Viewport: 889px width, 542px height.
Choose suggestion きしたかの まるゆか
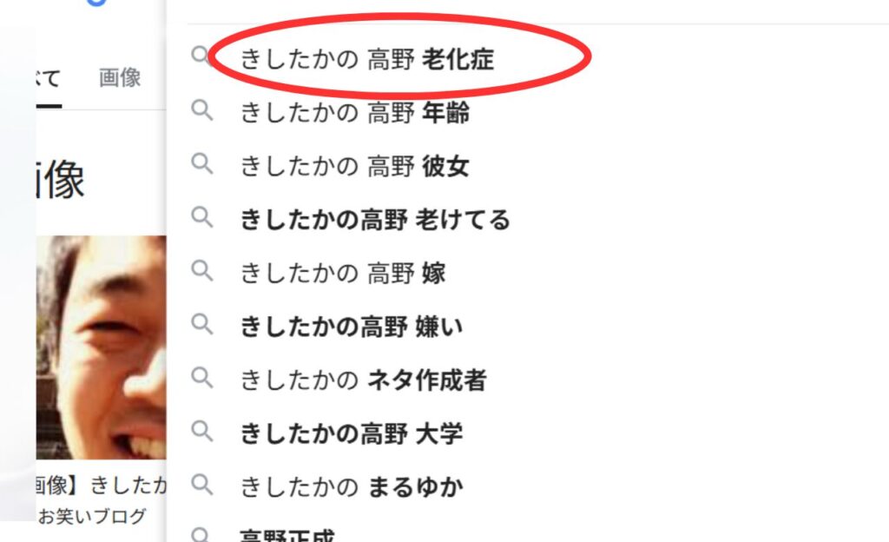pyautogui.click(x=352, y=487)
